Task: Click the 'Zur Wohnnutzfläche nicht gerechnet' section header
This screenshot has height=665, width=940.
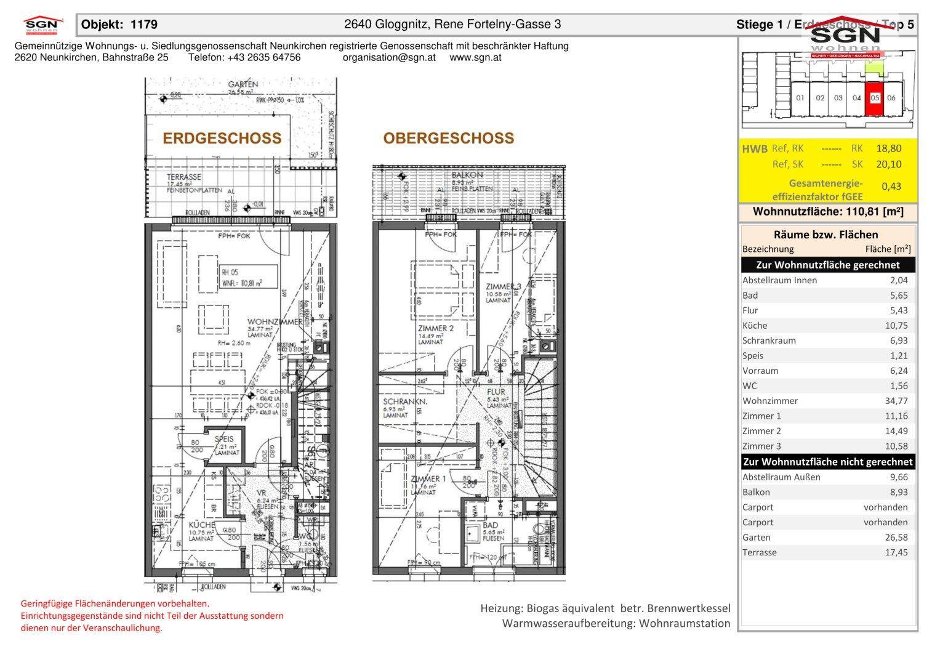Action: point(828,462)
